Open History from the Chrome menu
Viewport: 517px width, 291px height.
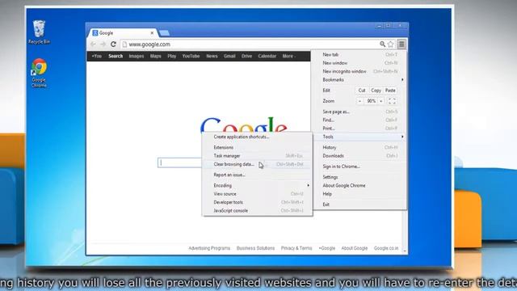[x=359, y=147]
